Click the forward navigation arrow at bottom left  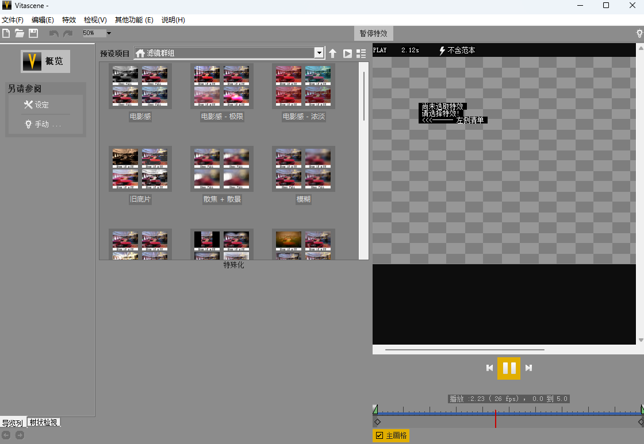click(x=20, y=435)
